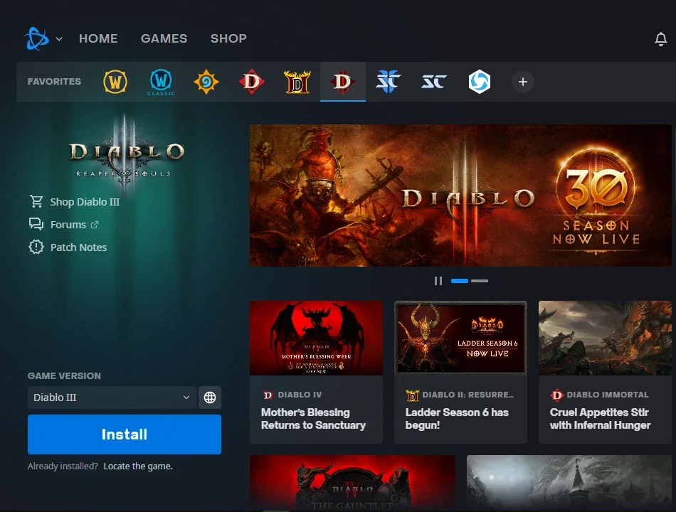
Task: Click the external link icon beside Forums
Action: (95, 225)
